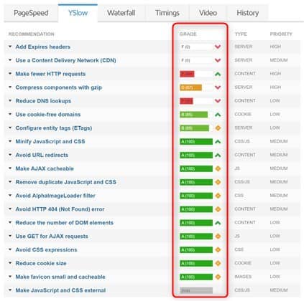304x301 pixels.
Task: Click the red grade bar for Make fewer HTTP requests
Action: click(x=187, y=74)
